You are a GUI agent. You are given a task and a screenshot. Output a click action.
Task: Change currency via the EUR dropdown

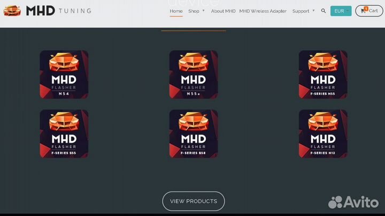[x=341, y=11]
